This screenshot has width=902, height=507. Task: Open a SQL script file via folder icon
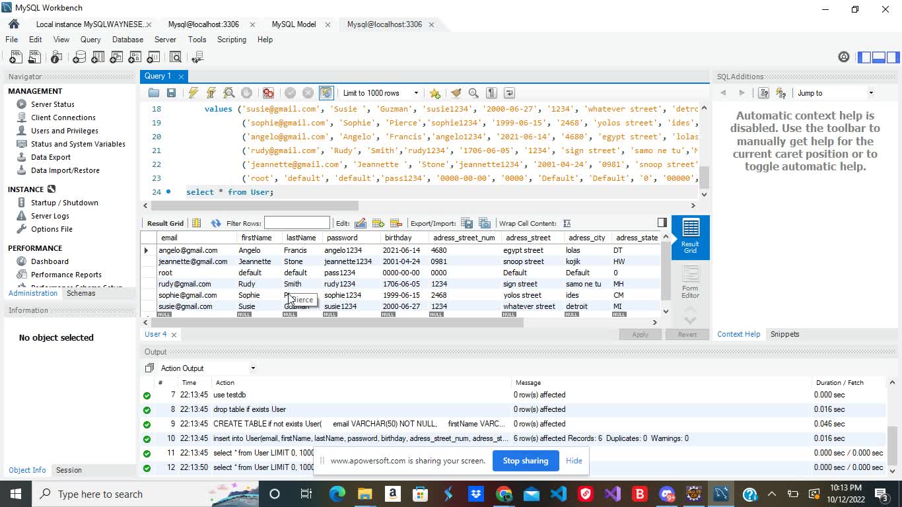(154, 93)
